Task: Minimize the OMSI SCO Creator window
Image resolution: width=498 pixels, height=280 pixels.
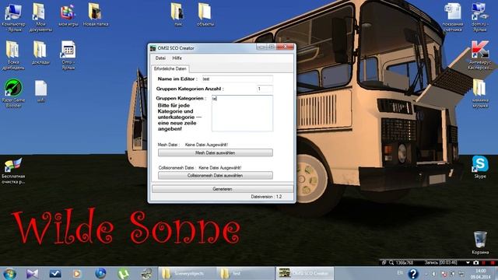Action: (261, 47)
